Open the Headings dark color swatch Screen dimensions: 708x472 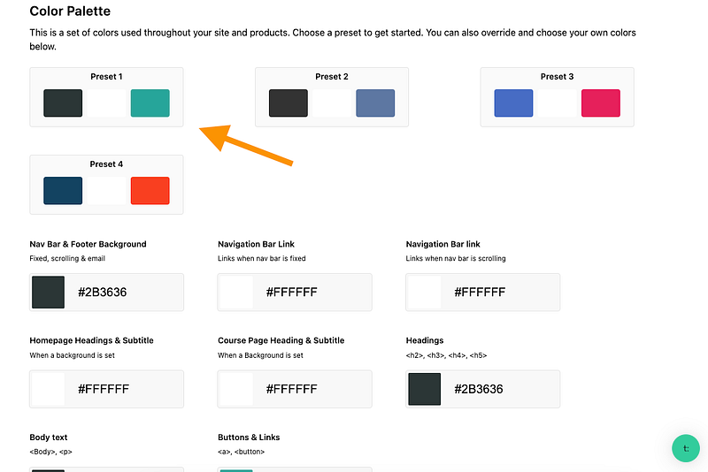coord(425,389)
